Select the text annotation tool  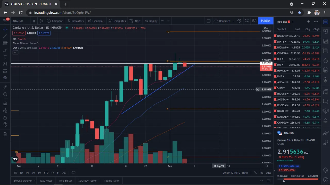(5, 57)
